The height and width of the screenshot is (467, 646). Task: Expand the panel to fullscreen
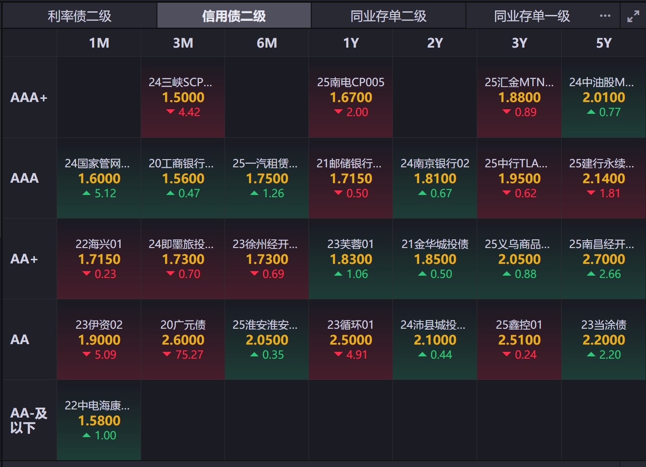[633, 16]
